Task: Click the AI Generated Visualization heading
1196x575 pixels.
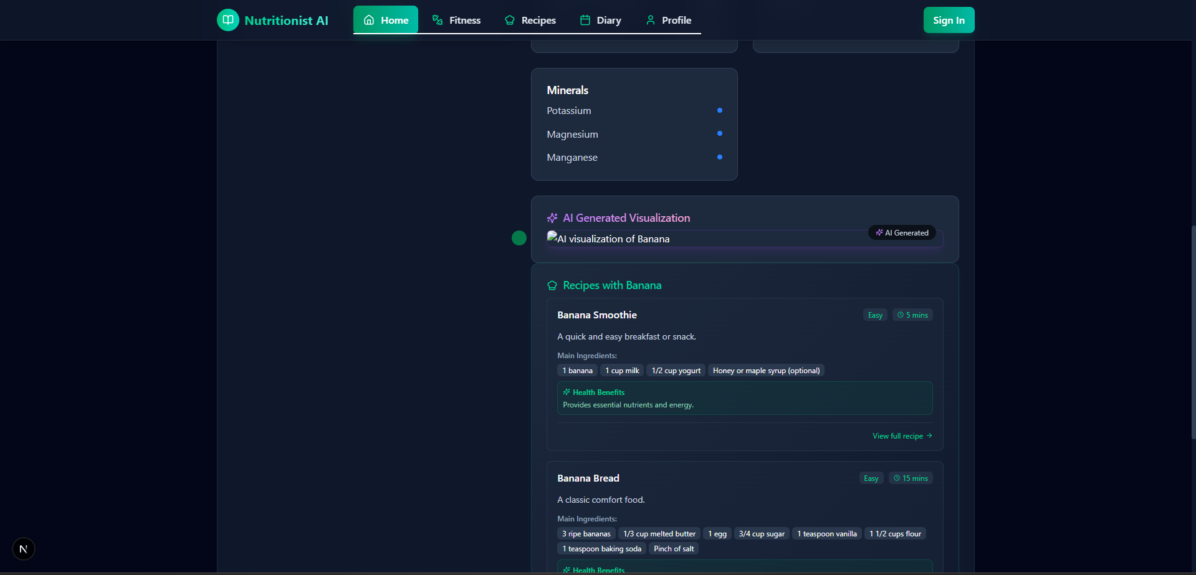Action: (626, 218)
